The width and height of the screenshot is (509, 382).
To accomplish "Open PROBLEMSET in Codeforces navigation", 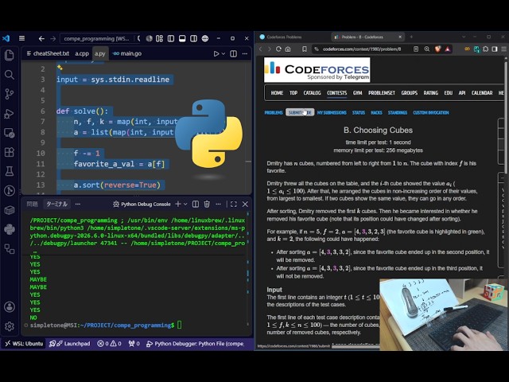I will 382,93.
